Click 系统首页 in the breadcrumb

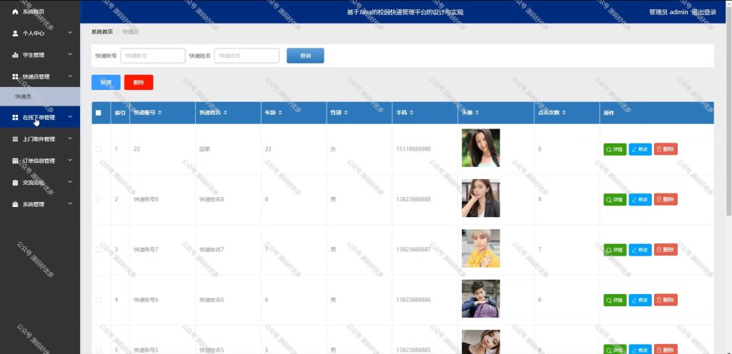point(102,31)
